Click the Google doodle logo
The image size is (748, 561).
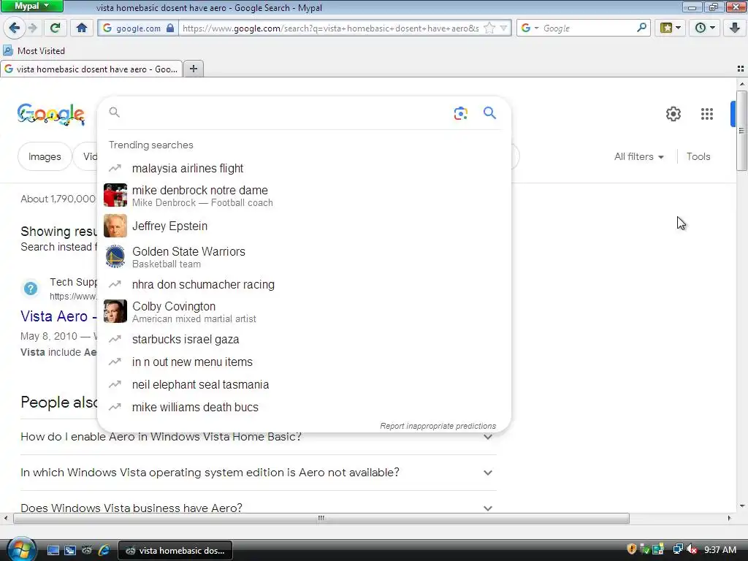coord(51,115)
